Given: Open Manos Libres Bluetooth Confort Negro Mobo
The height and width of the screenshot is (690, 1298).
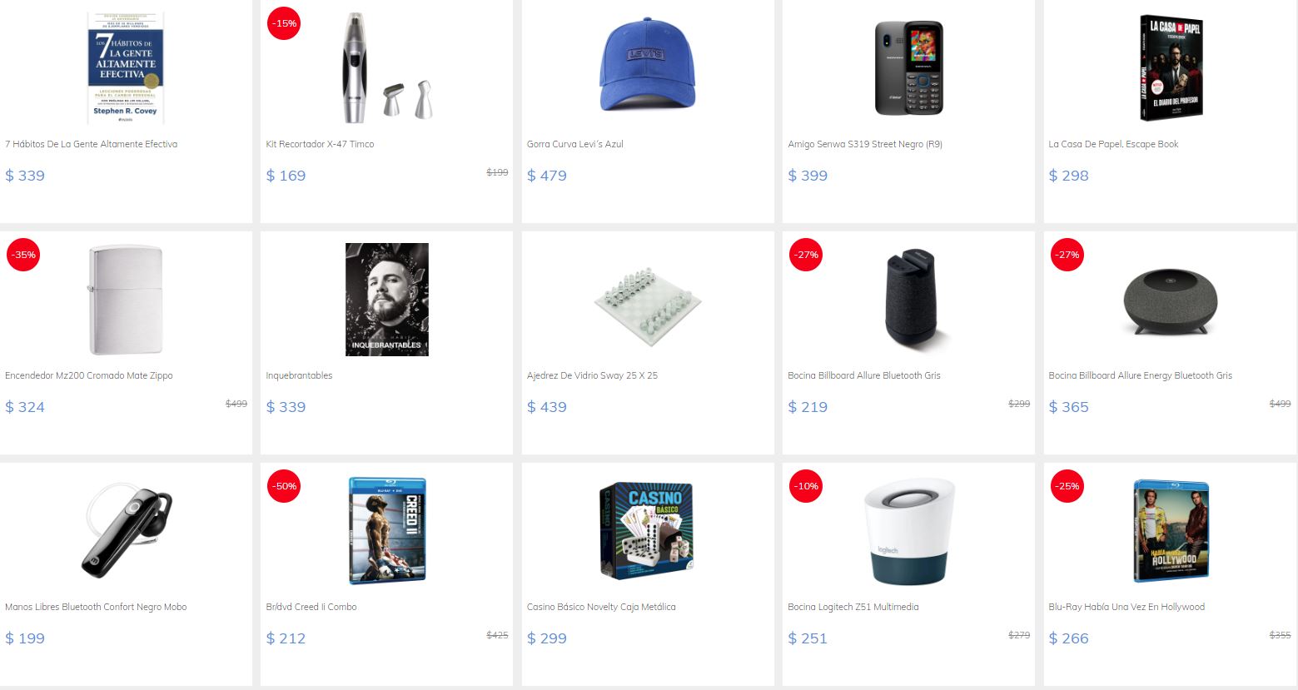Looking at the screenshot, I should (96, 607).
